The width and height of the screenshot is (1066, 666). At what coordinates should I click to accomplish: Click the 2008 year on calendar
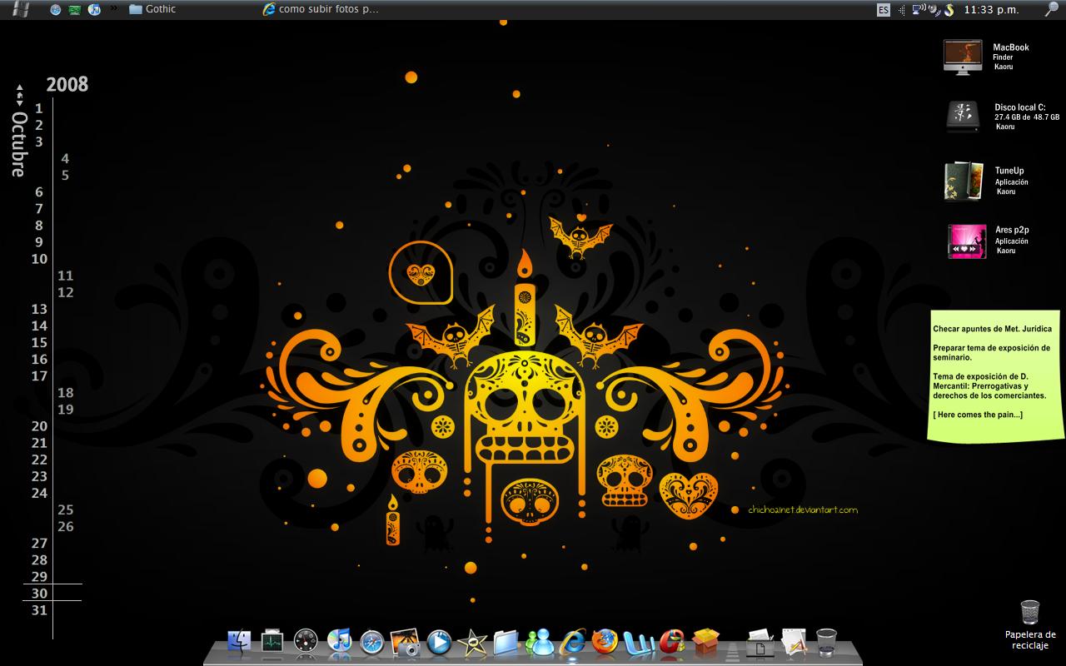coord(67,84)
